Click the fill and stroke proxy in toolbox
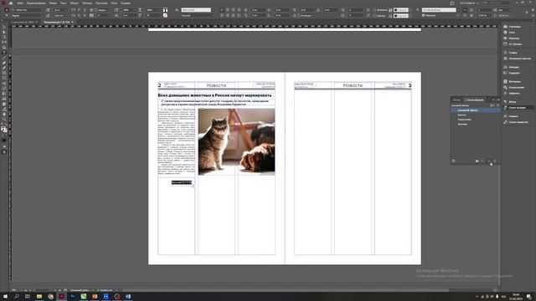Viewport: 536px width, 301px height. pyautogui.click(x=3, y=130)
